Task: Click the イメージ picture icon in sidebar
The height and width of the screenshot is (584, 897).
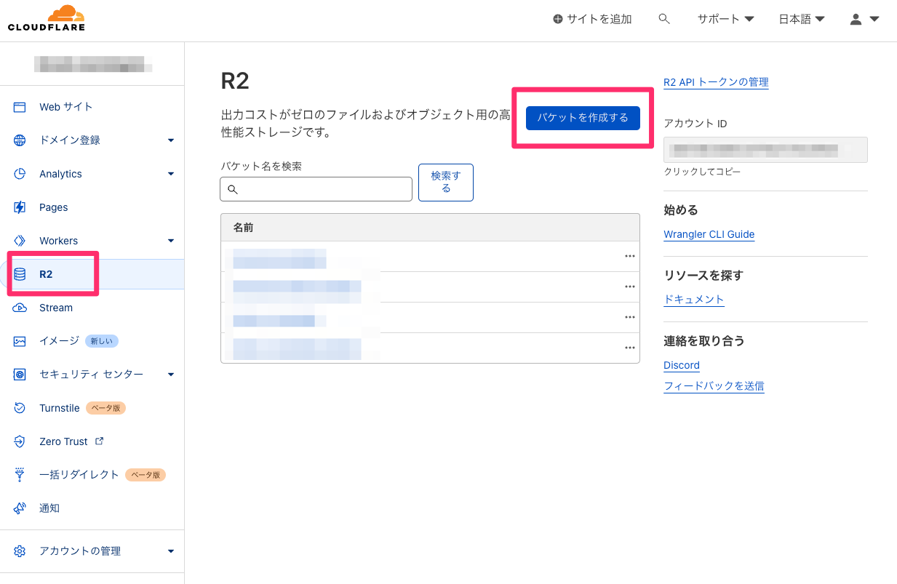Action: point(20,341)
